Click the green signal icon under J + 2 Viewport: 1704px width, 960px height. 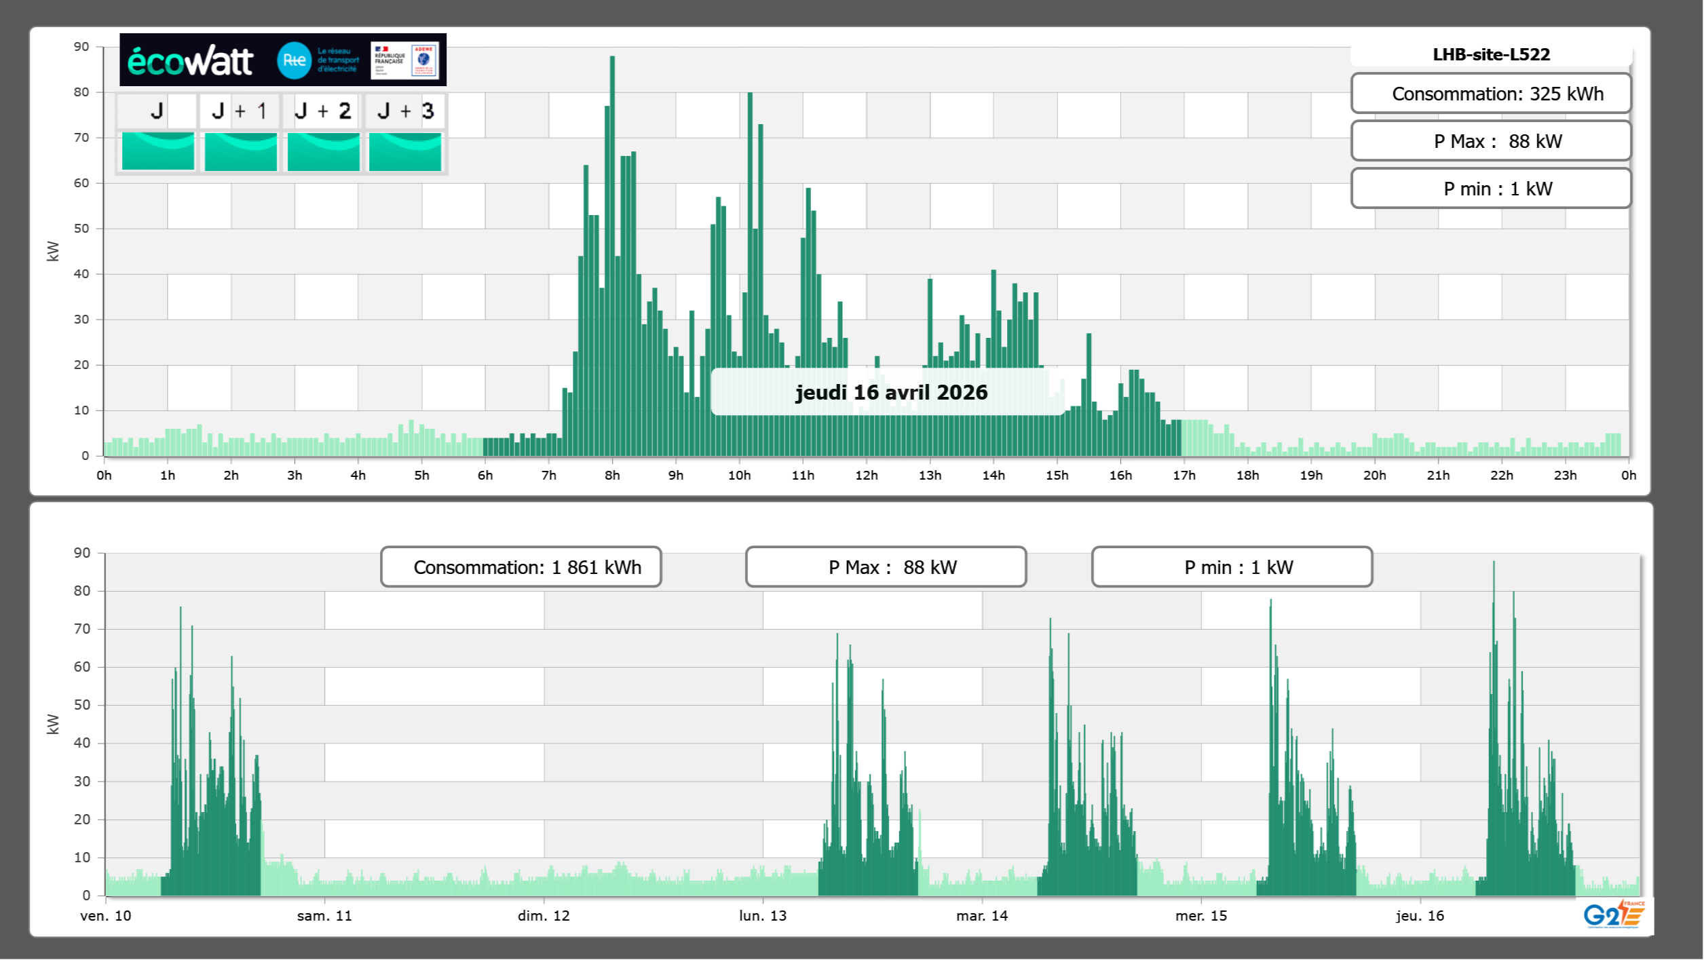[x=323, y=151]
